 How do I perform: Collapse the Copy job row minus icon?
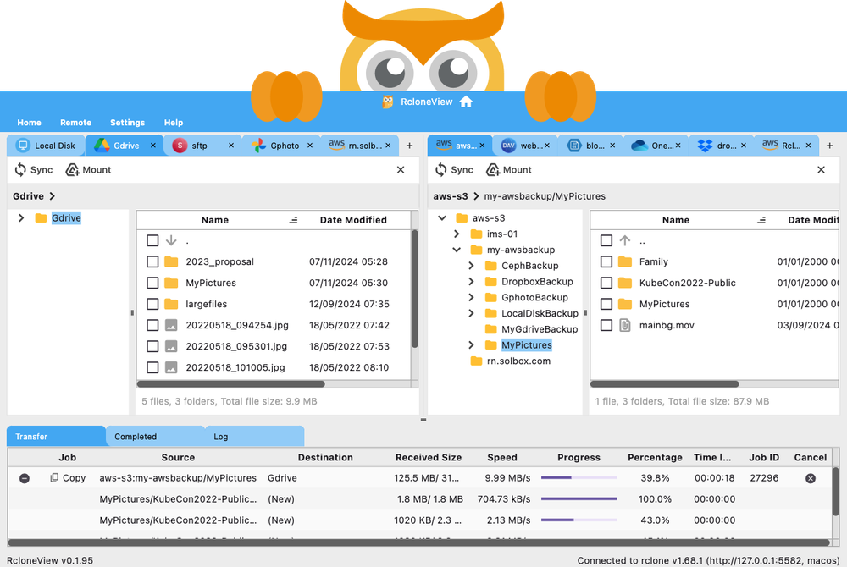pyautogui.click(x=25, y=478)
